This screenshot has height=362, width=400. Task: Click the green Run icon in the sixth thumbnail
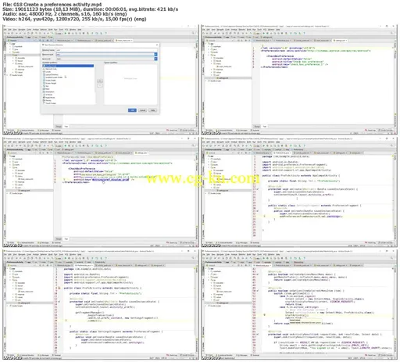click(264, 258)
